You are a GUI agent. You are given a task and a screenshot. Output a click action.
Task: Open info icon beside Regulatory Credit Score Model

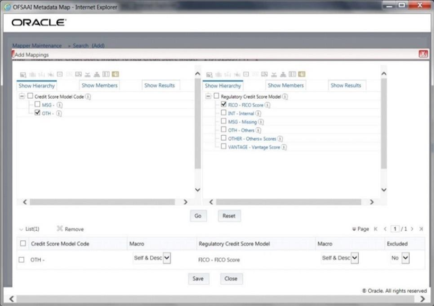tap(285, 97)
